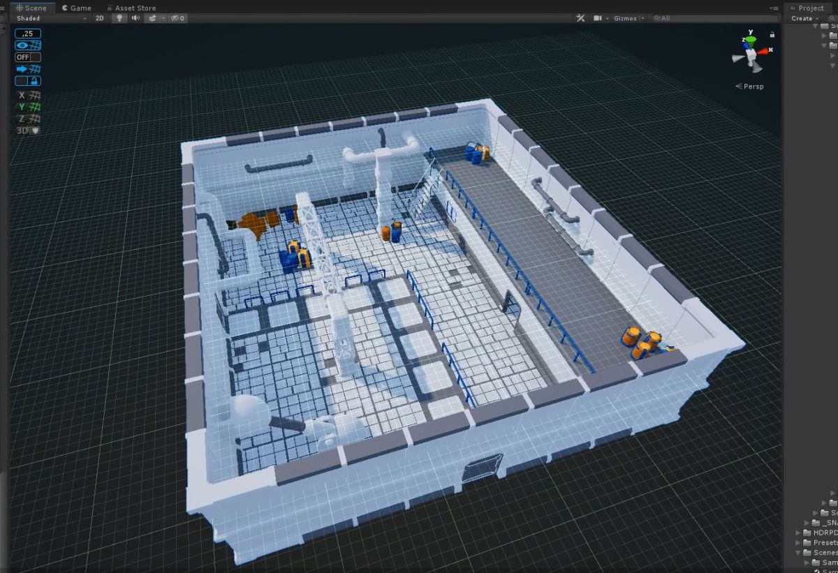Select the Presets folder in Project
838x573 pixels.
click(x=821, y=542)
